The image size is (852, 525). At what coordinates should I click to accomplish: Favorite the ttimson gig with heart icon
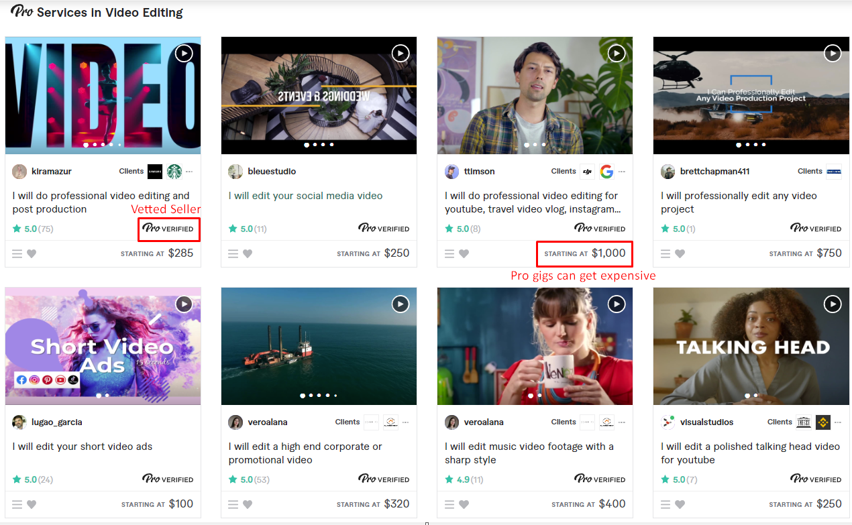(x=464, y=253)
